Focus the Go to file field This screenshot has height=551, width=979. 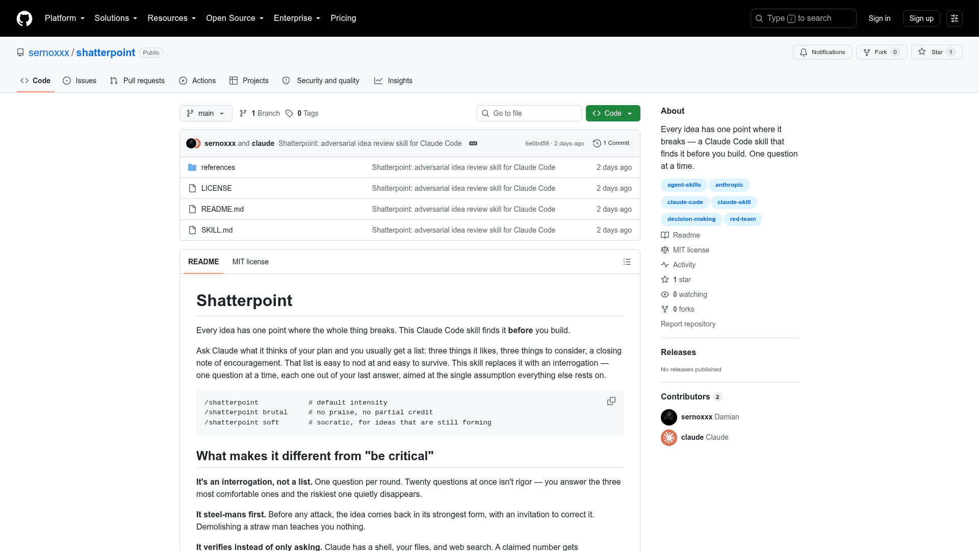coord(529,113)
